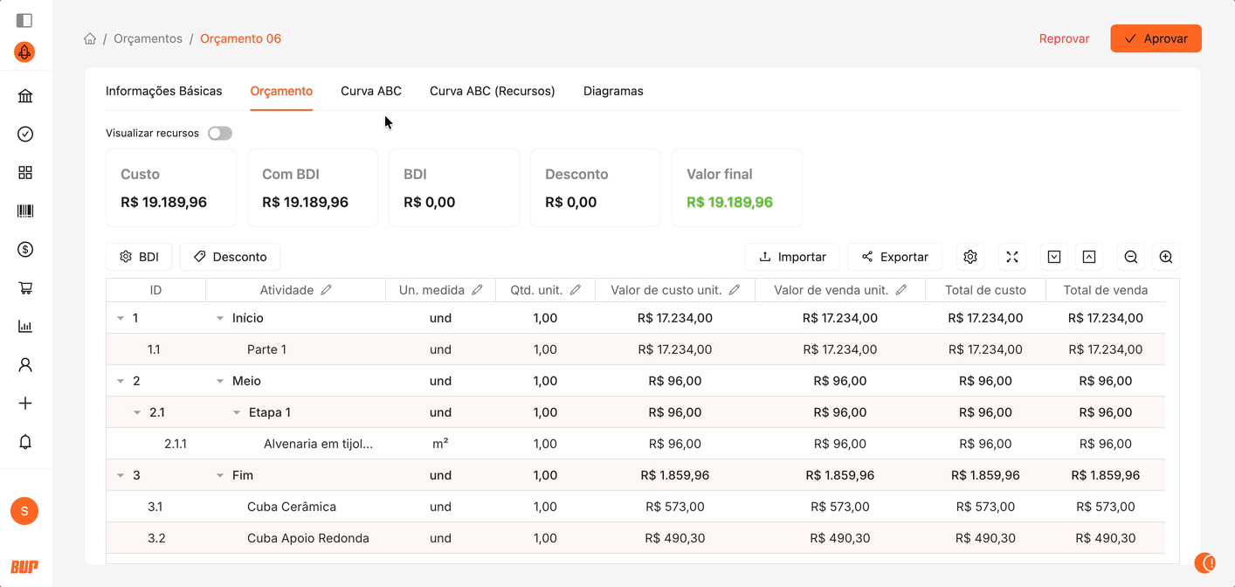The width and height of the screenshot is (1235, 587).
Task: Switch to the Curva ABC tab
Action: point(371,91)
